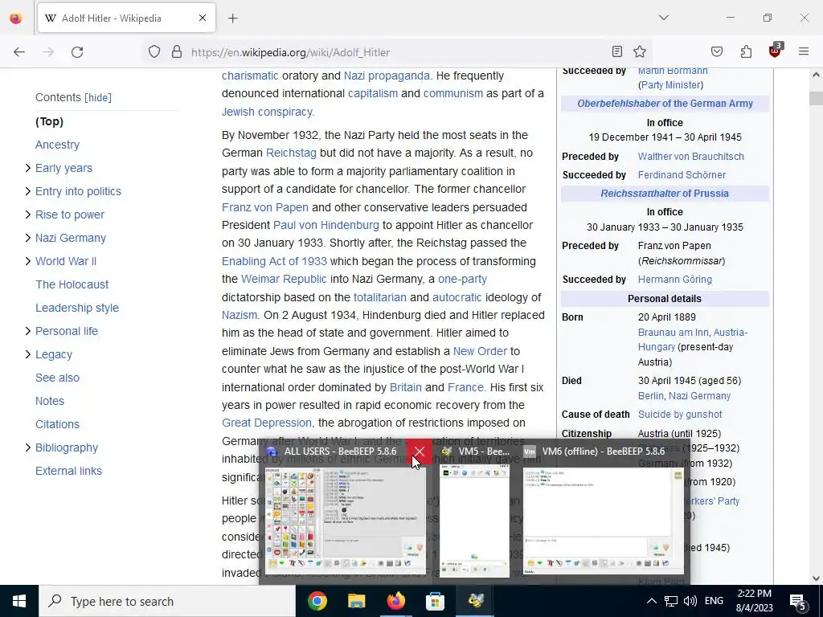Screen dimensions: 823x617
Task: Jump to (Top) in the contents
Action: click(x=49, y=121)
